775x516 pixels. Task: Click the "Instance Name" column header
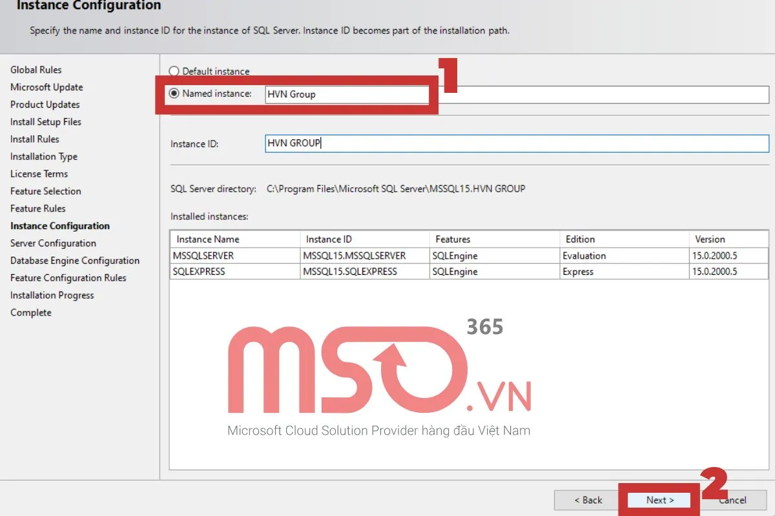click(x=207, y=239)
